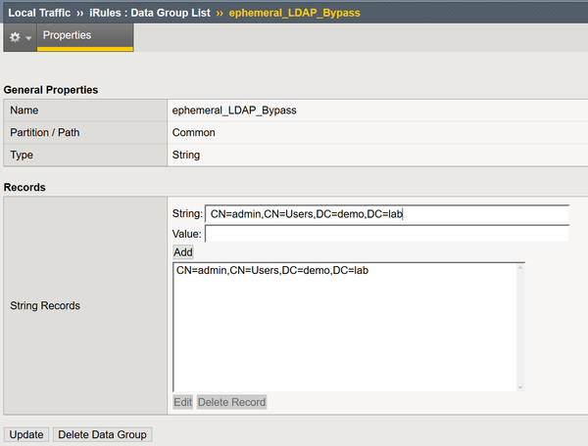
Task: Click Delete Data Group button
Action: pos(103,433)
